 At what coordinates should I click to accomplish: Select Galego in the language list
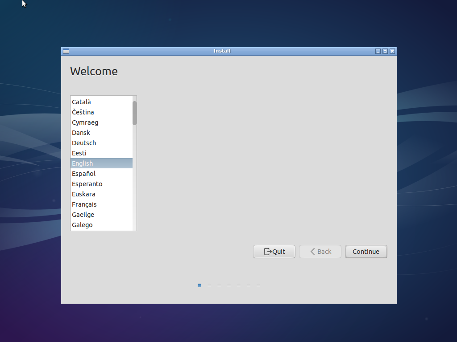tap(101, 225)
